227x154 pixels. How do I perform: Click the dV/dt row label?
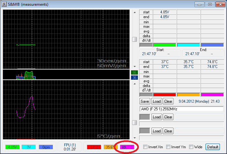point(146,40)
